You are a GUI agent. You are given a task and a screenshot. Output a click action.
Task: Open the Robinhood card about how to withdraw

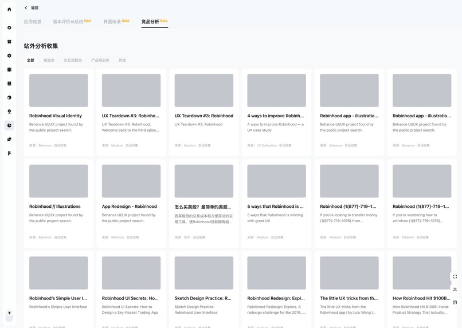point(422,203)
